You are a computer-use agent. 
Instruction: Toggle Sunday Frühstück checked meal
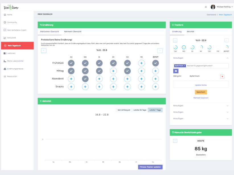pyautogui.click(x=71, y=63)
